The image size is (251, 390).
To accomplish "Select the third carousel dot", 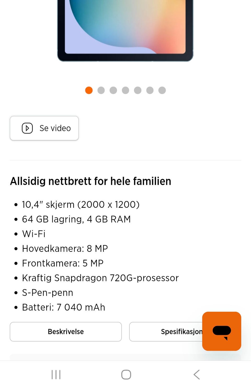I will (113, 90).
